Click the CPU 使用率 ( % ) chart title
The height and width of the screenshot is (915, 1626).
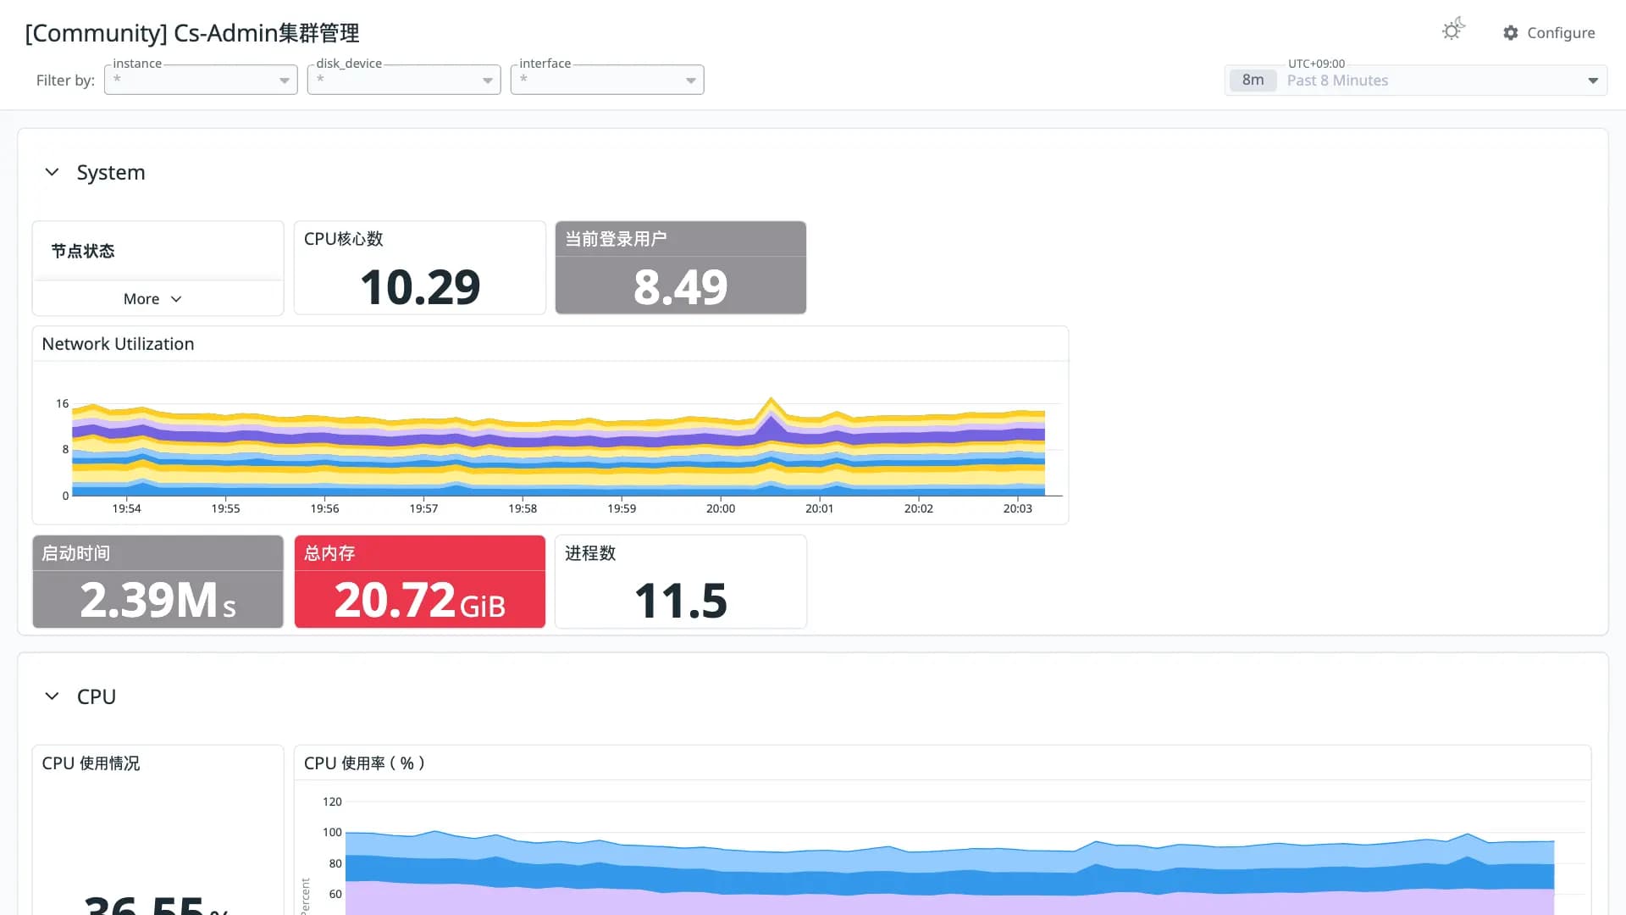[x=364, y=763]
